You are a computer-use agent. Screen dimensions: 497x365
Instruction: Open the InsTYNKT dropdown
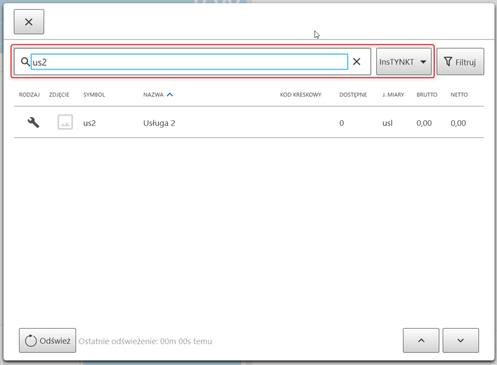click(x=403, y=61)
